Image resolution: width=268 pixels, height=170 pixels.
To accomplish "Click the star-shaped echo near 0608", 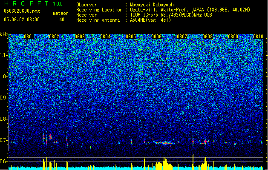I will 205,142.
